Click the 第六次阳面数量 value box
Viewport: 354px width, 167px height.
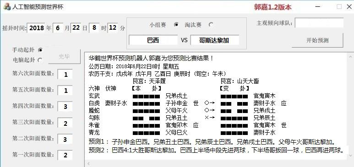tap(65, 75)
